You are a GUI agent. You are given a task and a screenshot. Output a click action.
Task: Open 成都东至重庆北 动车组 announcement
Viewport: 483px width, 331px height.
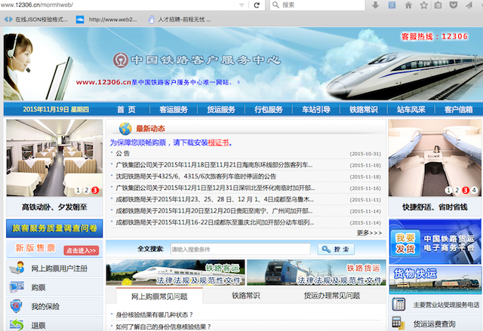(214, 222)
